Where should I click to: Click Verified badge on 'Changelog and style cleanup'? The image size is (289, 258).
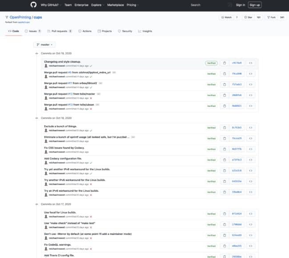pos(211,63)
